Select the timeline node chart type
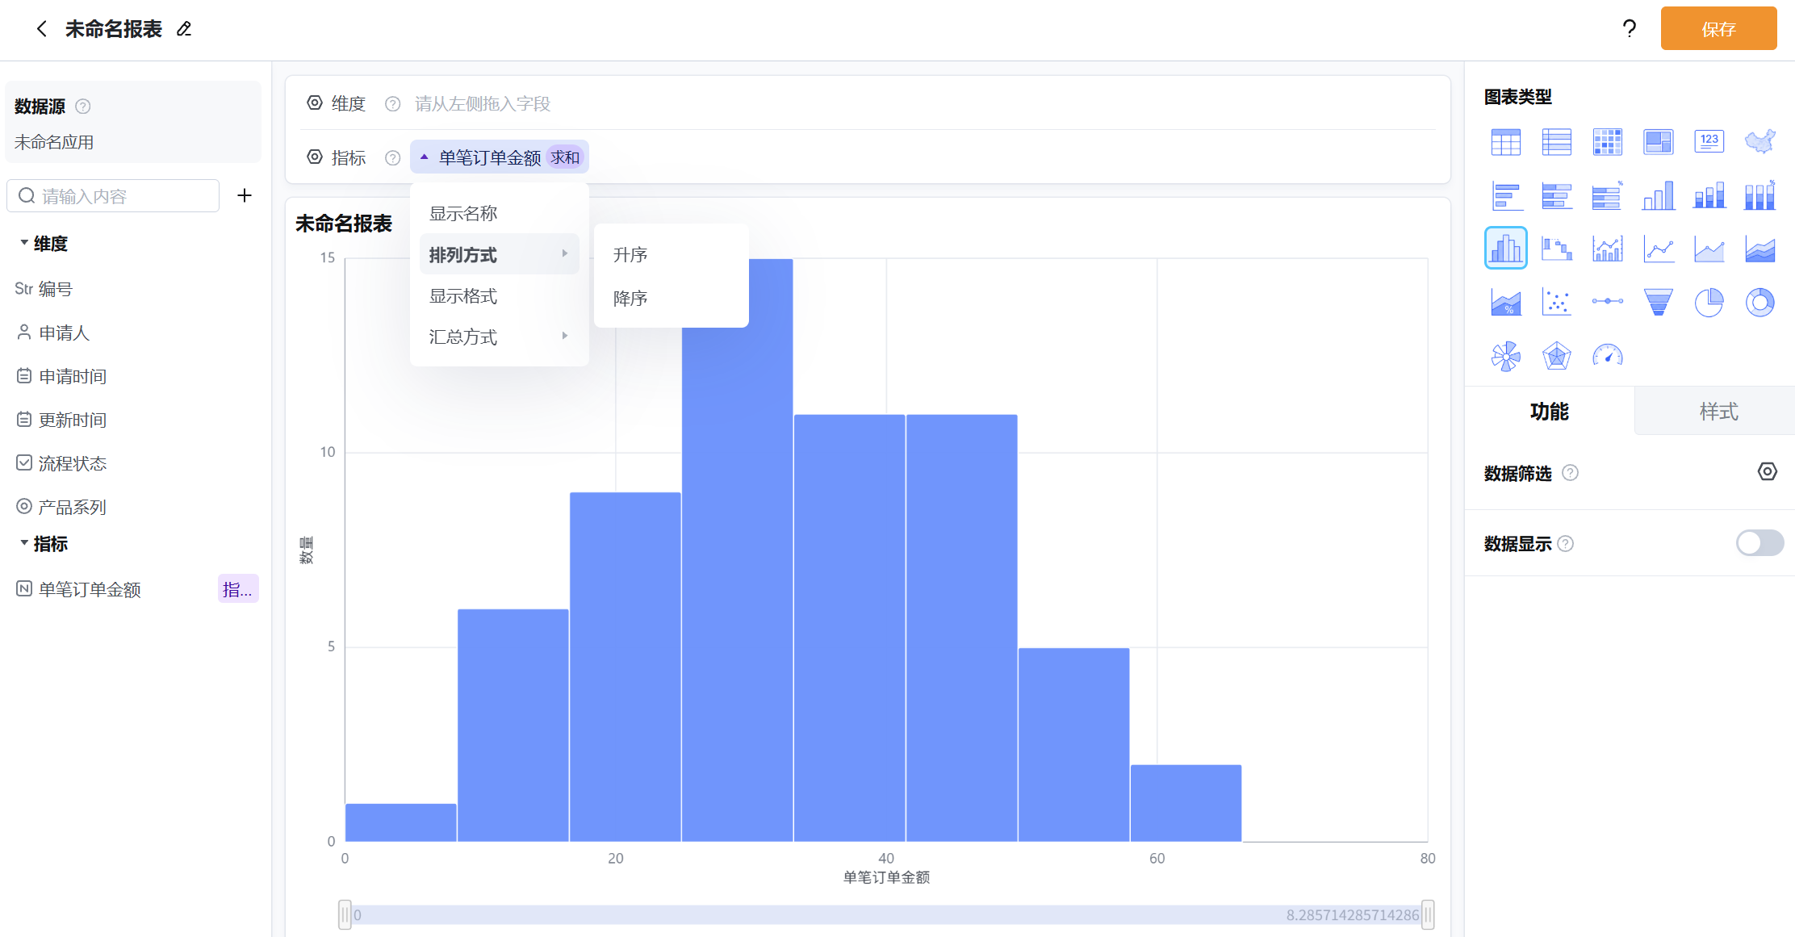 click(x=1607, y=301)
